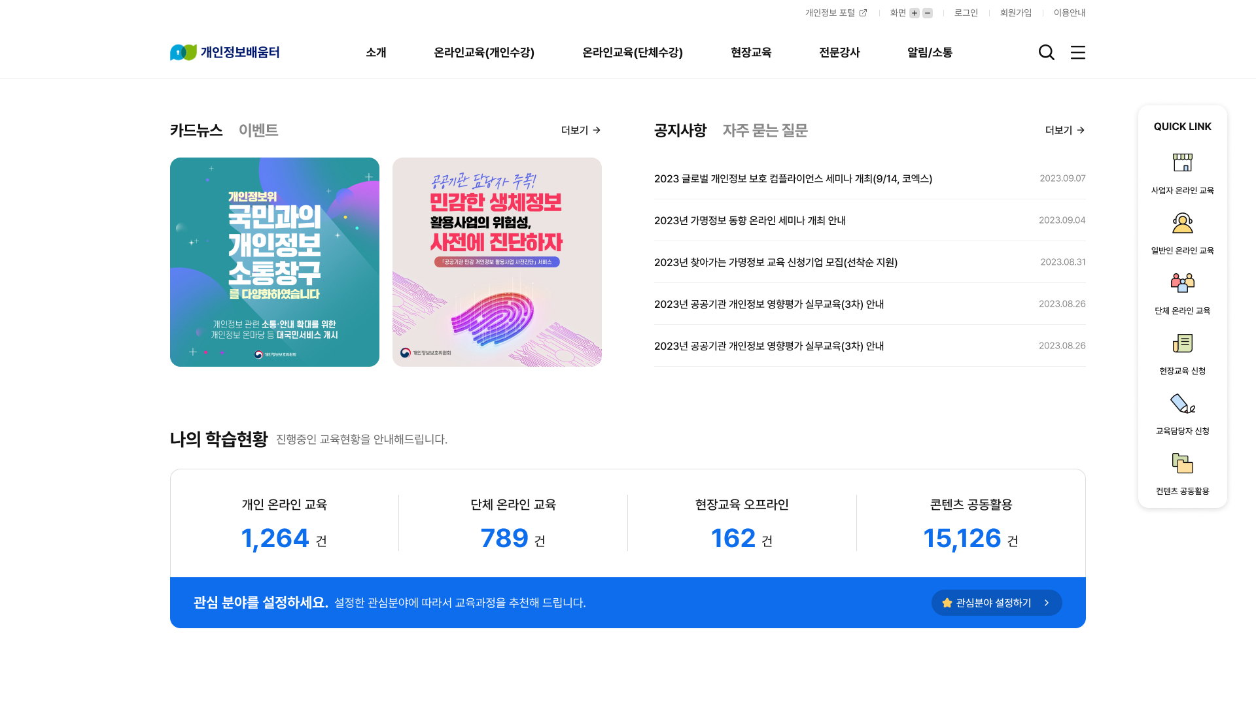Click the 교육담당자 신청 pen icon
The height and width of the screenshot is (706, 1256).
[1182, 403]
